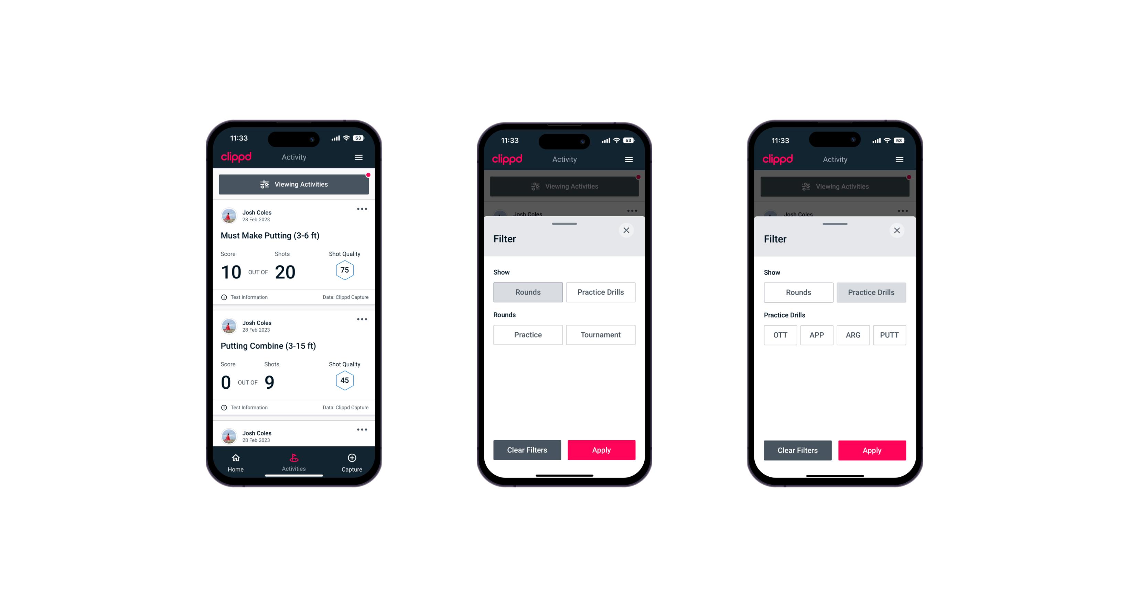This screenshot has height=607, width=1129.
Task: Select the Tournament rounds filter option
Action: pyautogui.click(x=600, y=335)
